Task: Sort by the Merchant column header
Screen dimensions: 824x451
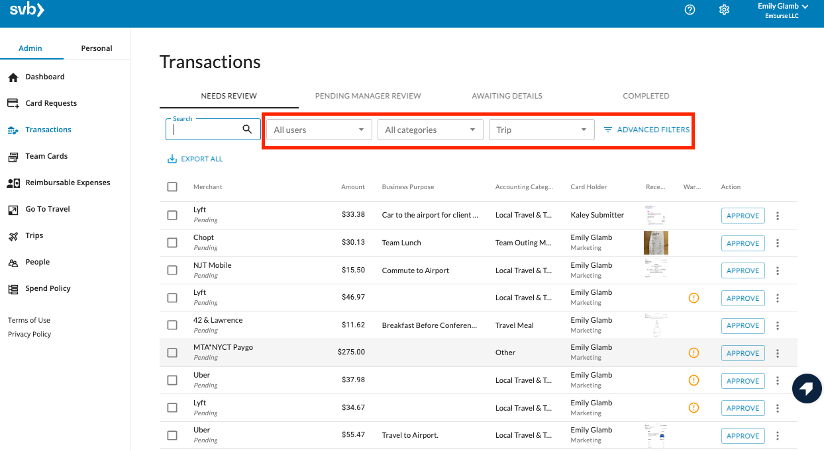Action: coord(208,187)
